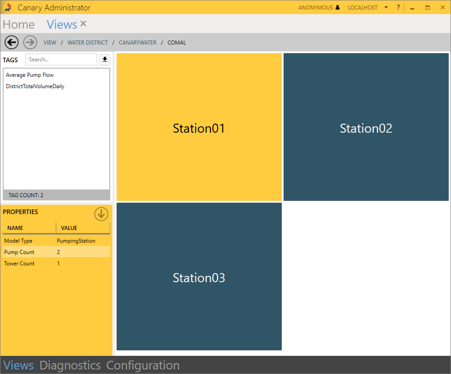This screenshot has height=374, width=451.
Task: Select the Station01 tile
Action: pyautogui.click(x=199, y=127)
